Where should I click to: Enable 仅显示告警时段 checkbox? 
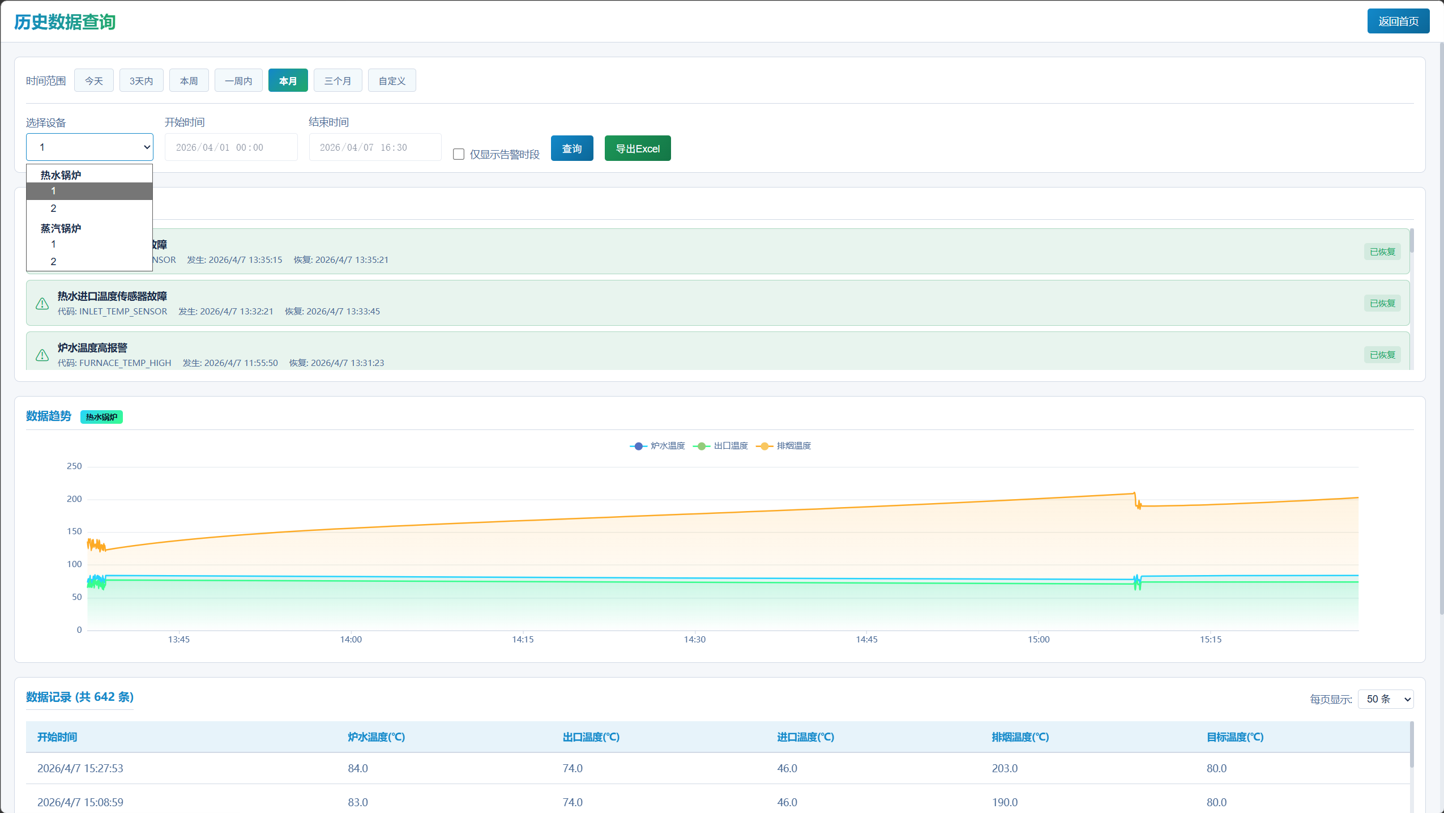click(459, 154)
